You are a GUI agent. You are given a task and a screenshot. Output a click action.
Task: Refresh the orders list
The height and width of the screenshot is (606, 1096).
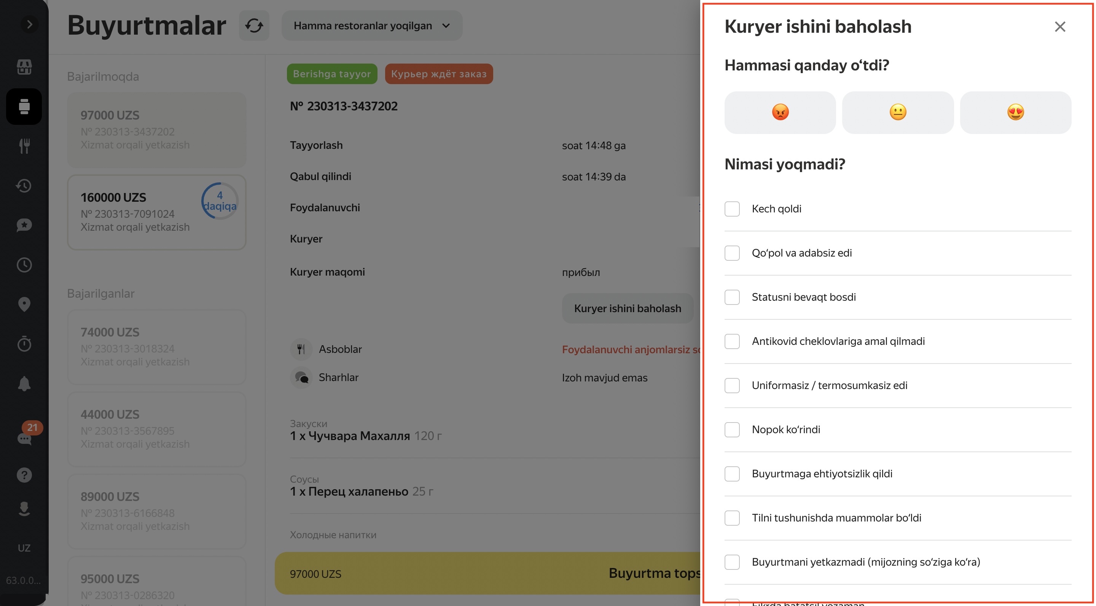[254, 26]
